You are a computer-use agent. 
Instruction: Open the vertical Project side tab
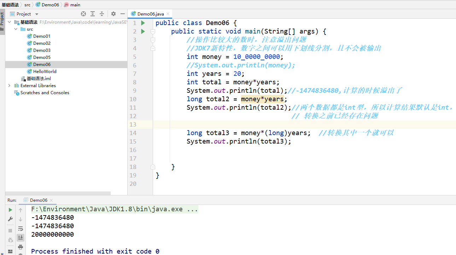[x=2, y=22]
